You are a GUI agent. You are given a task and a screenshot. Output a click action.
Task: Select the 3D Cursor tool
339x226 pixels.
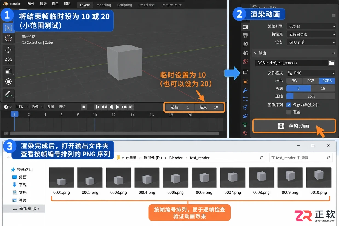pyautogui.click(x=8, y=38)
